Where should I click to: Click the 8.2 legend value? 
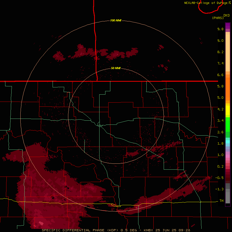click(x=220, y=52)
